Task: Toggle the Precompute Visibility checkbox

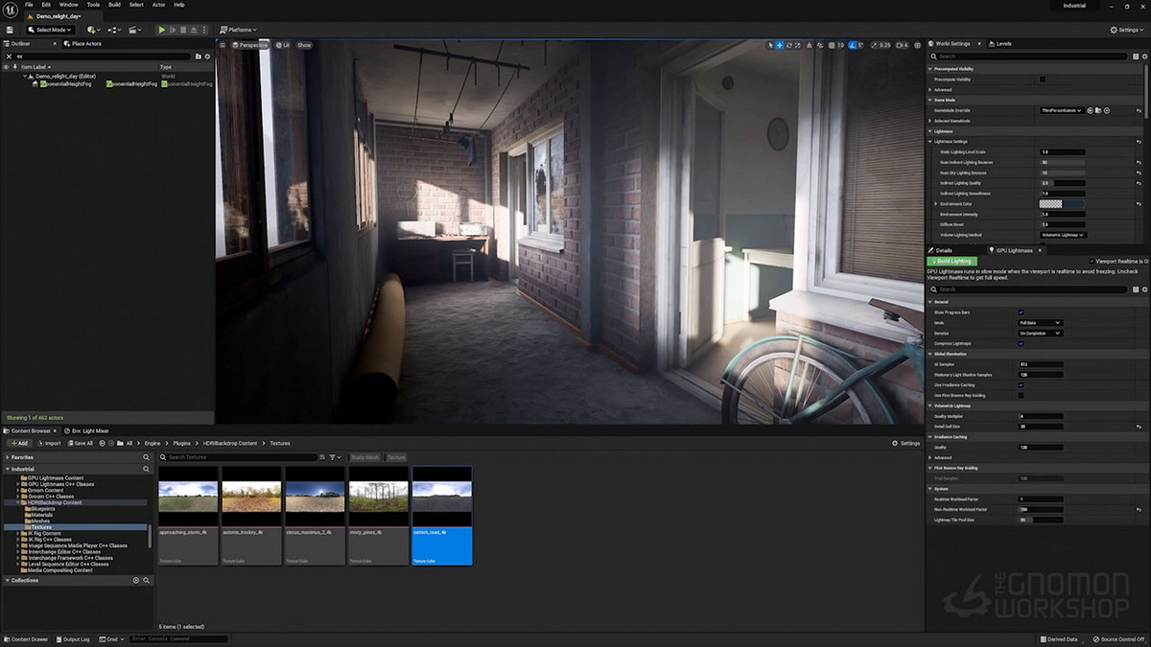Action: click(x=1043, y=80)
